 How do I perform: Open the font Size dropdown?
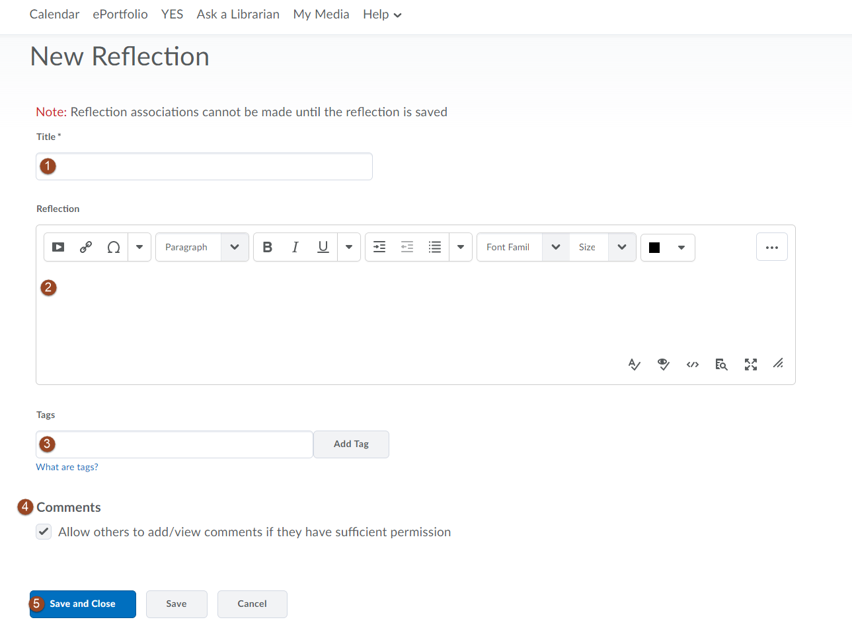click(x=603, y=247)
